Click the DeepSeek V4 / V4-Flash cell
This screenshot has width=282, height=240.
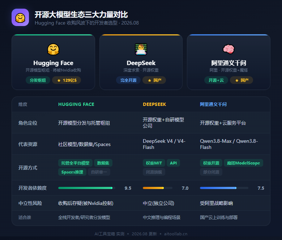click(x=164, y=144)
